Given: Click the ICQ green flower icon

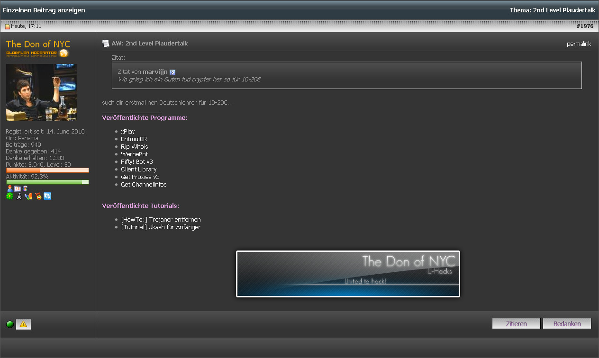Looking at the screenshot, I should [9, 196].
